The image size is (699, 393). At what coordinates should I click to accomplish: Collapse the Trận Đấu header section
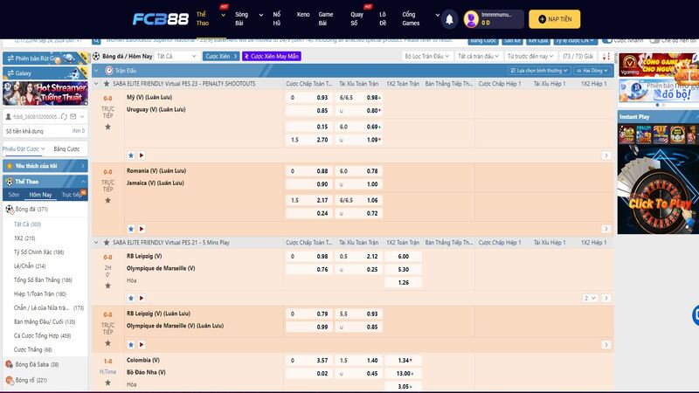(x=96, y=71)
